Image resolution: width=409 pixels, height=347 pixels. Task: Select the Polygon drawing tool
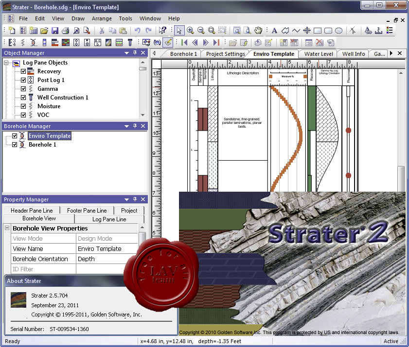pyautogui.click(x=285, y=31)
